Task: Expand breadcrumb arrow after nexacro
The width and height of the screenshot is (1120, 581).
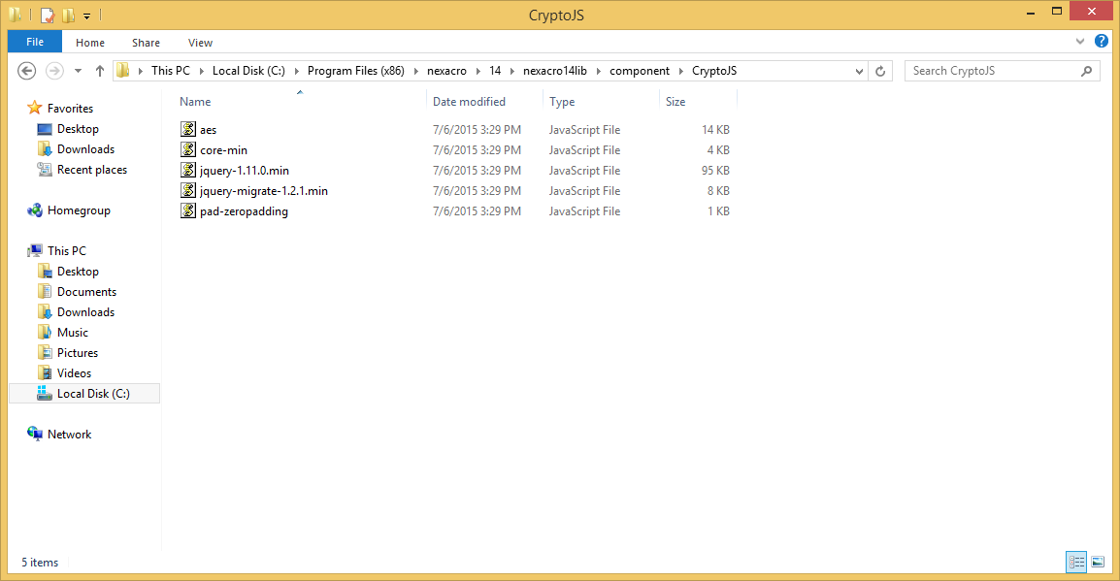Action: [478, 71]
